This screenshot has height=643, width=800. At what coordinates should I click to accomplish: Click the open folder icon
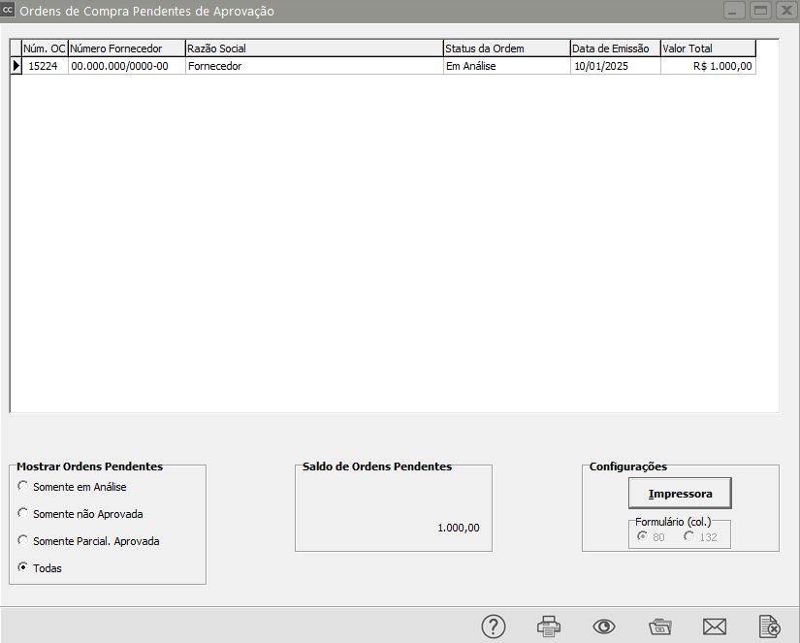(x=659, y=627)
